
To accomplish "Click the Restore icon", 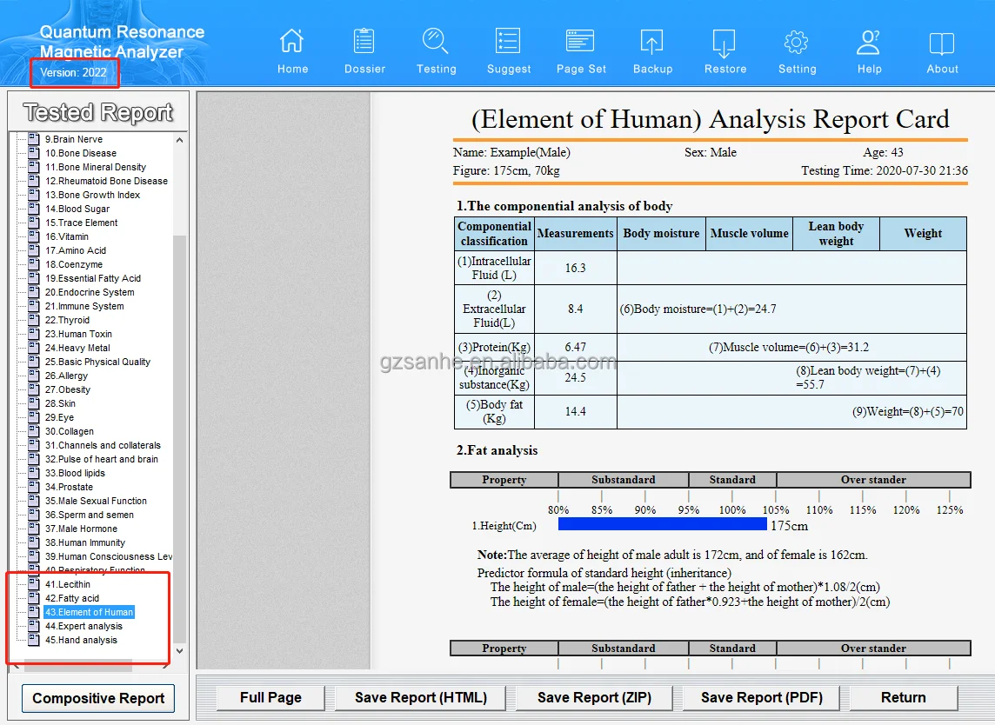I will click(725, 42).
